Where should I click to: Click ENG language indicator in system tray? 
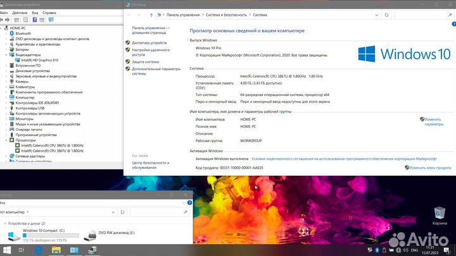(x=414, y=250)
